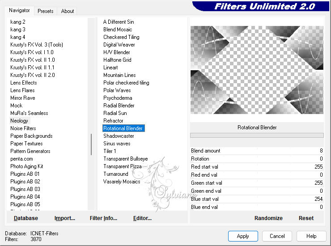Select Lens Effects category
The width and height of the screenshot is (331, 246).
tap(24, 83)
